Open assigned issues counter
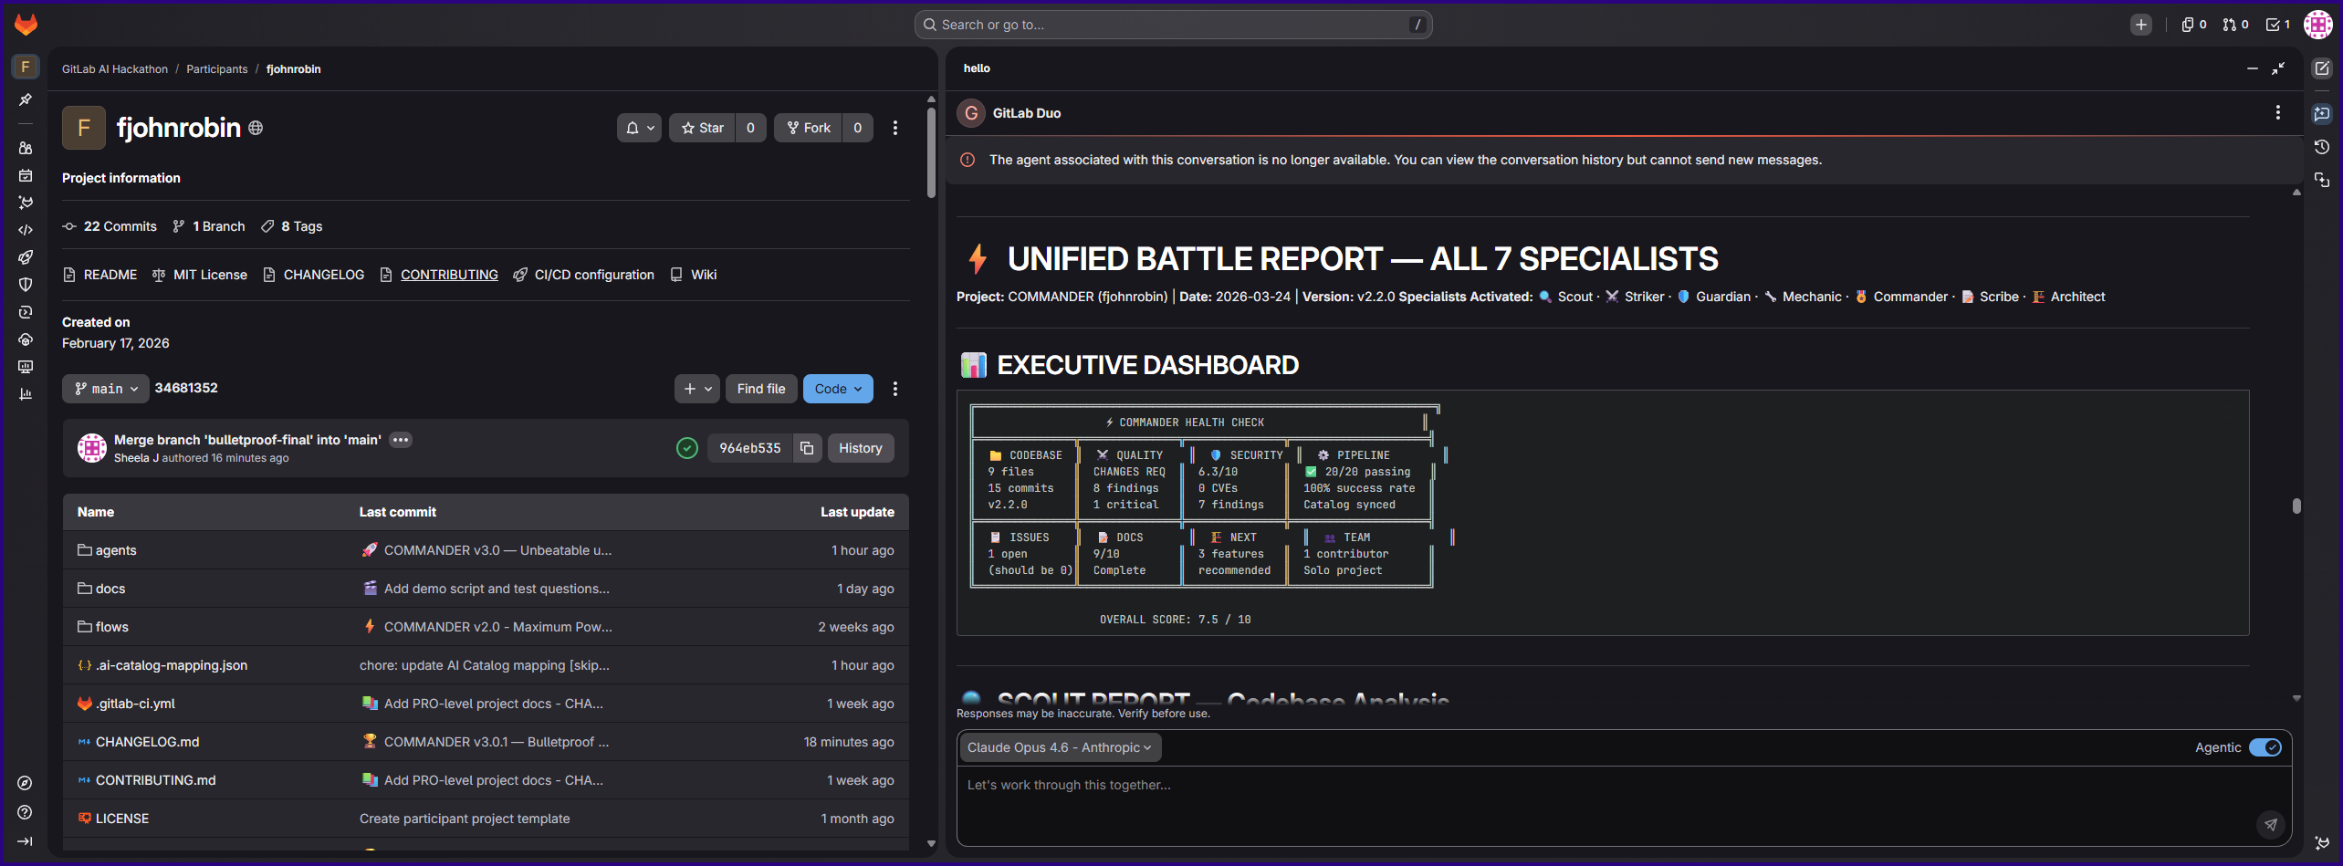The width and height of the screenshot is (2343, 866). pos(2194,25)
